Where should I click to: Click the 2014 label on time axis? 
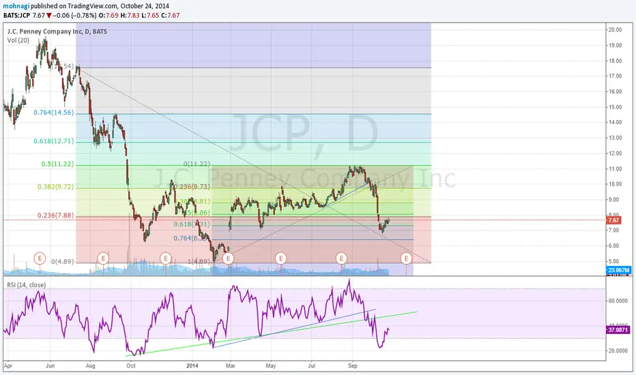coord(192,365)
